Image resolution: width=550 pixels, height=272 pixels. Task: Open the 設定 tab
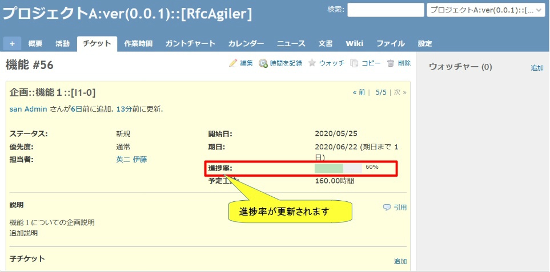click(425, 44)
